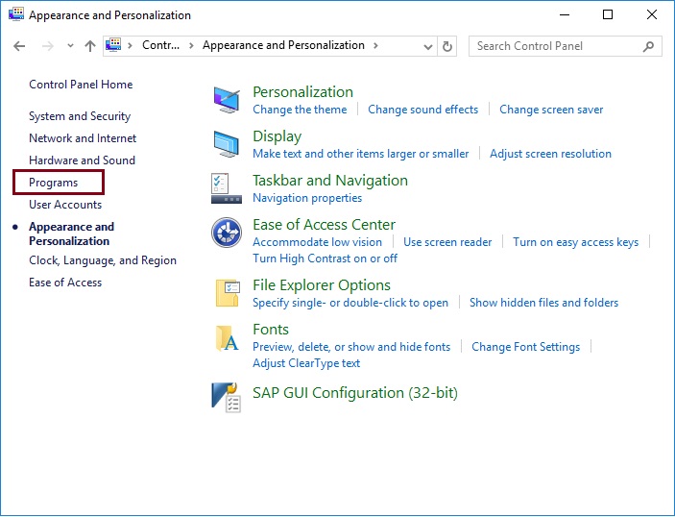This screenshot has width=675, height=517.
Task: Click Show hidden files and folders
Action: [x=543, y=303]
